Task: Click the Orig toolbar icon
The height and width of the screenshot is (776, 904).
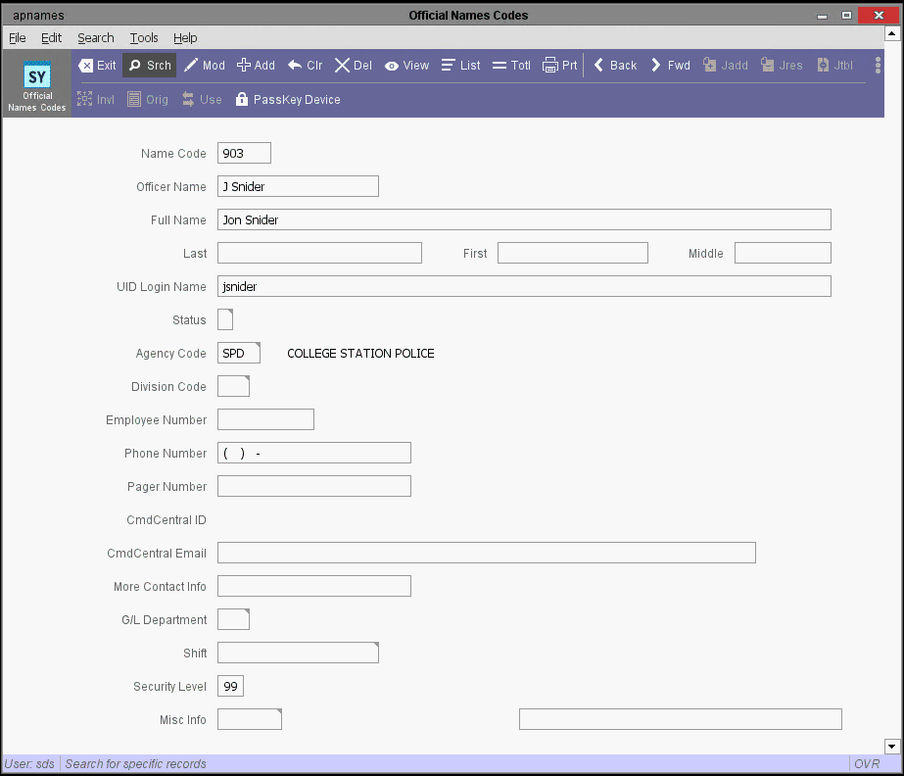Action: click(148, 99)
